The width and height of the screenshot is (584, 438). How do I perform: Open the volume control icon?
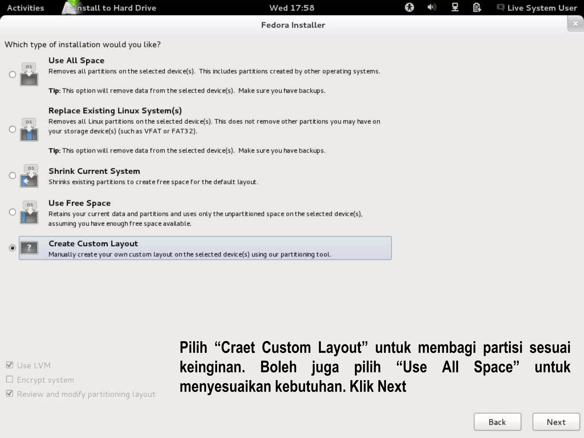coord(432,7)
